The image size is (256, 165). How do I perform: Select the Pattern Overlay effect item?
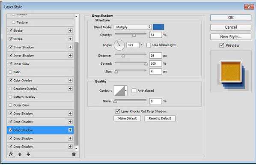40,97
